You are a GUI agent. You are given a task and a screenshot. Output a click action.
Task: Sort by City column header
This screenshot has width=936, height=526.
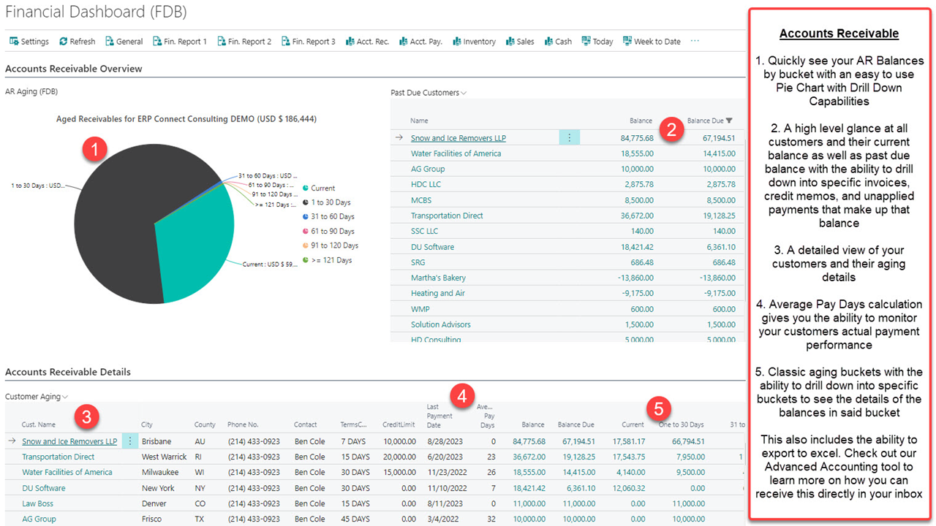(147, 424)
